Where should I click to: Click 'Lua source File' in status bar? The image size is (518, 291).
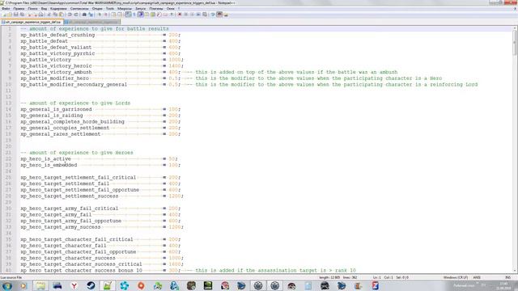11,277
